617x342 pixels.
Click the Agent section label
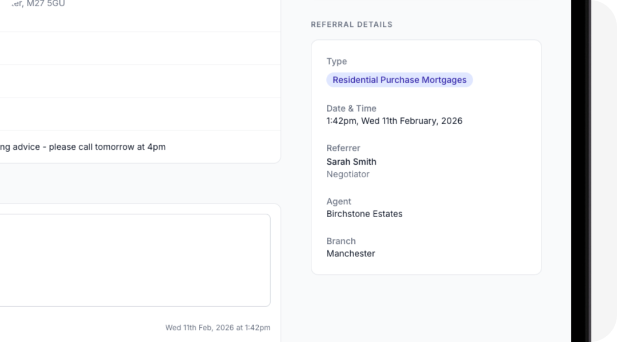[x=339, y=201]
